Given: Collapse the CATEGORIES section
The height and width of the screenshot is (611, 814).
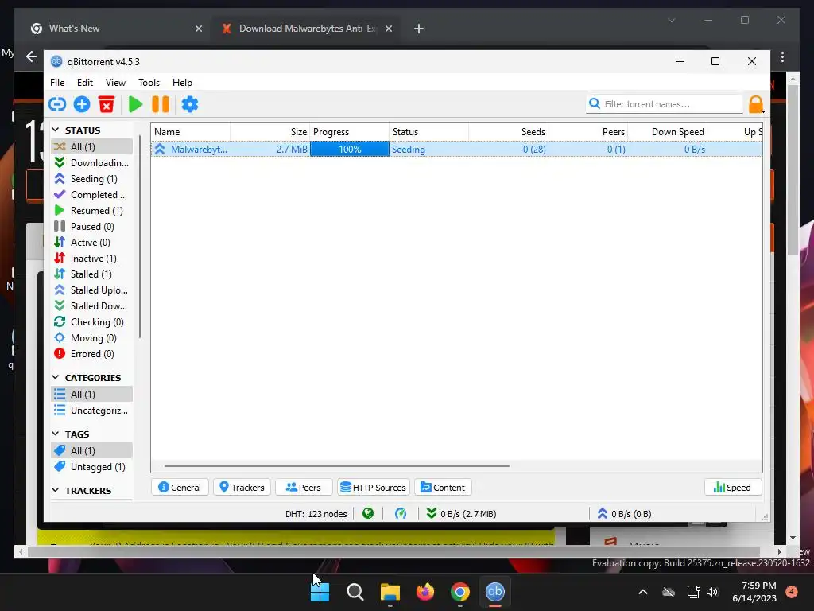Looking at the screenshot, I should tap(56, 377).
